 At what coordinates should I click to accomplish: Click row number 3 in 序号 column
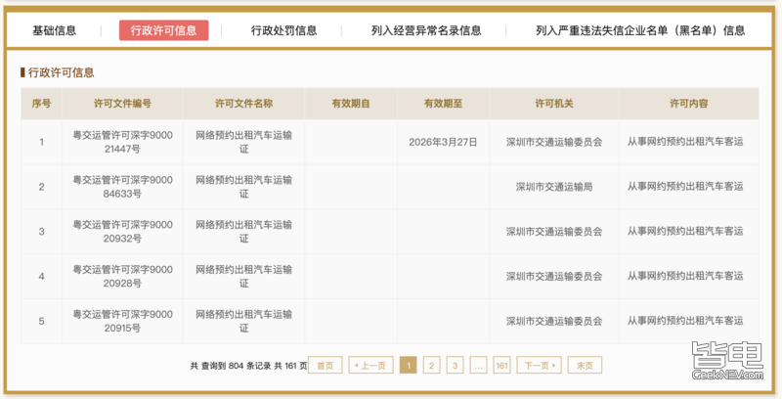click(41, 232)
